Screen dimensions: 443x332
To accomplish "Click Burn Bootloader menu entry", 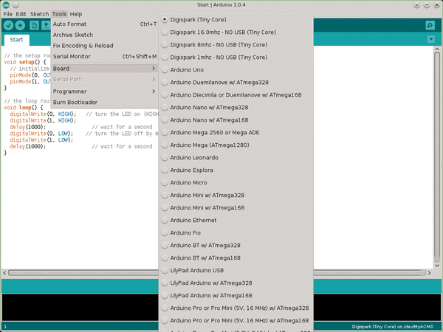I will pos(105,103).
